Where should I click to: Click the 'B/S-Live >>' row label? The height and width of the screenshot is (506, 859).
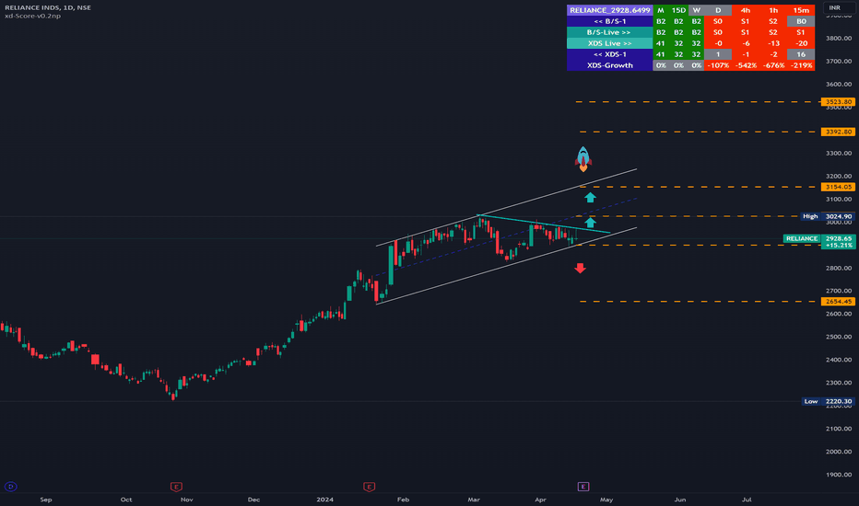click(x=610, y=32)
